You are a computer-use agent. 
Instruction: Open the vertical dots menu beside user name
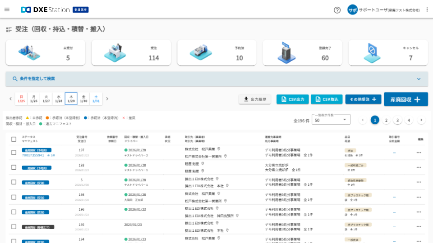point(427,9)
